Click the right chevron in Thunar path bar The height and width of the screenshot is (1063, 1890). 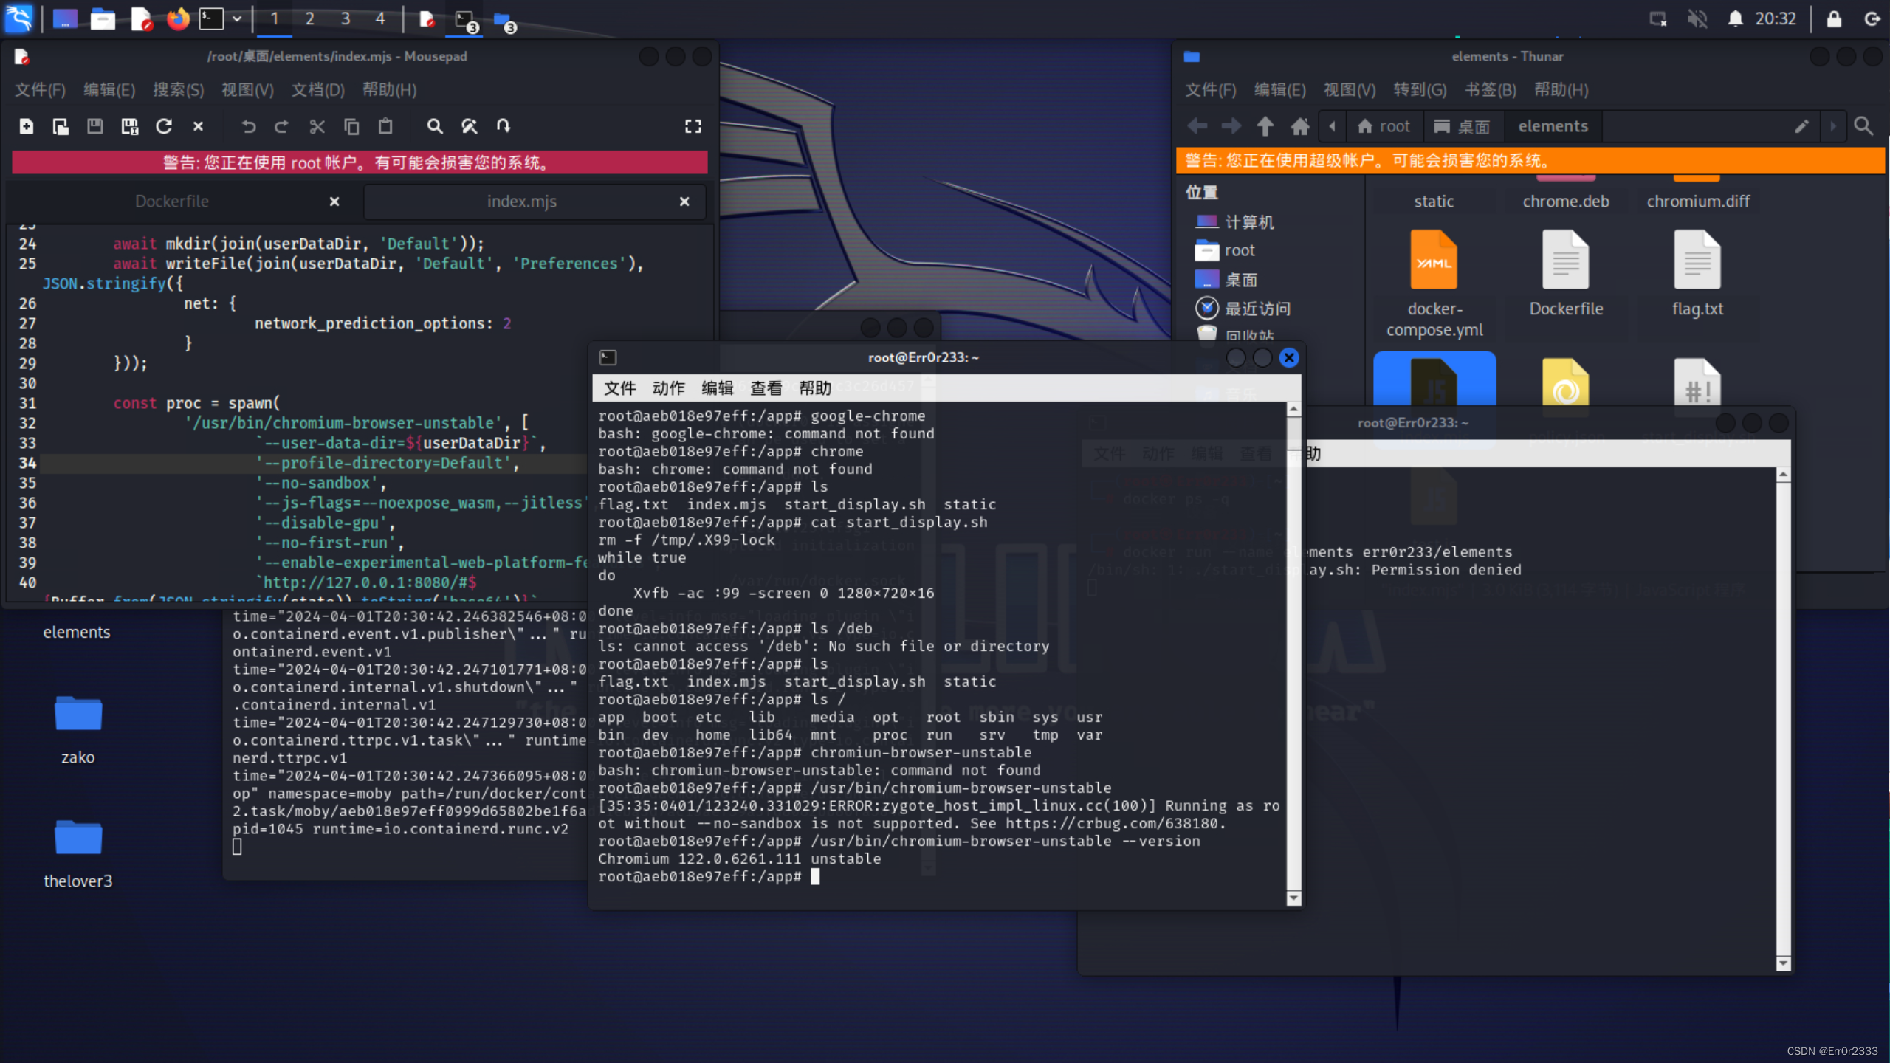tap(1834, 126)
